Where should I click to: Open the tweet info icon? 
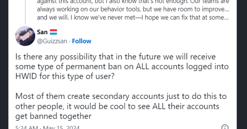tap(225, 127)
